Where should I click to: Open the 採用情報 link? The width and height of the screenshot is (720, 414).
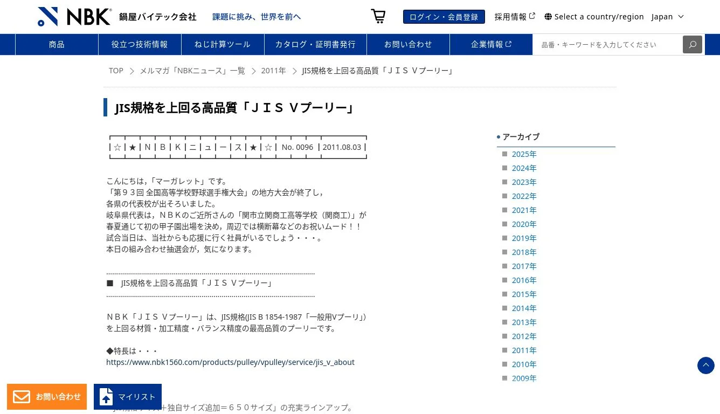515,17
